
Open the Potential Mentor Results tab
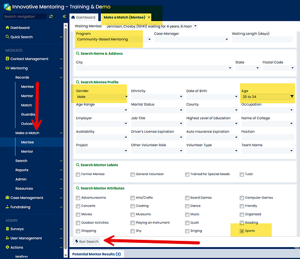click(x=97, y=254)
